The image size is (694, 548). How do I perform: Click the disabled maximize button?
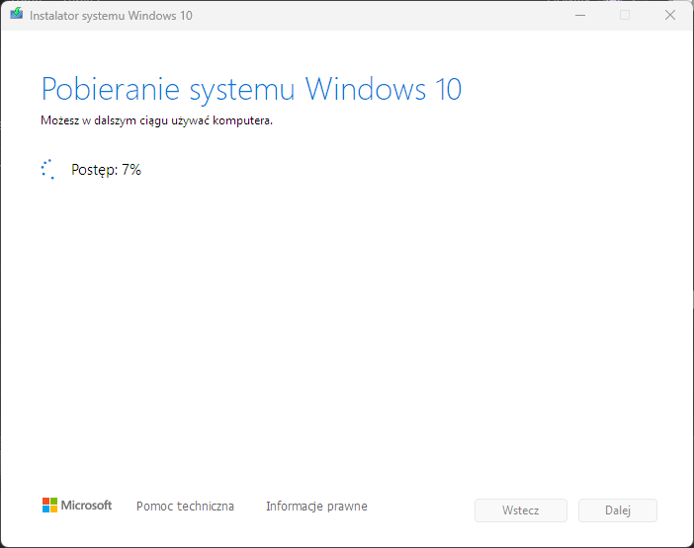tap(625, 16)
